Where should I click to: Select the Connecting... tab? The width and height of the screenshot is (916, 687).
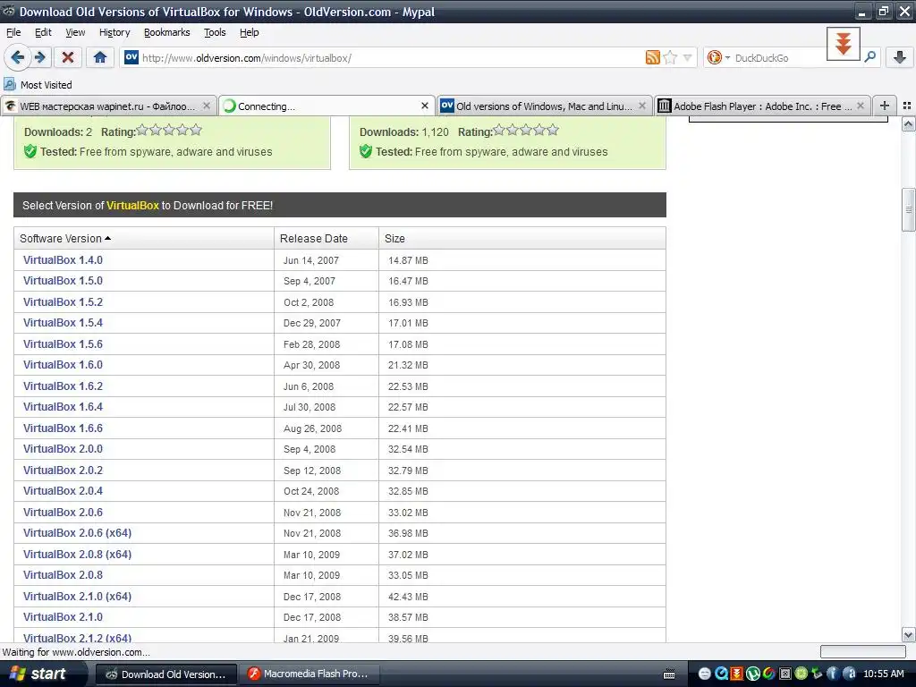pyautogui.click(x=326, y=106)
